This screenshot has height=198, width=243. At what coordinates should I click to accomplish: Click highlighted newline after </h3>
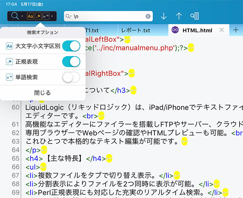(x=133, y=90)
